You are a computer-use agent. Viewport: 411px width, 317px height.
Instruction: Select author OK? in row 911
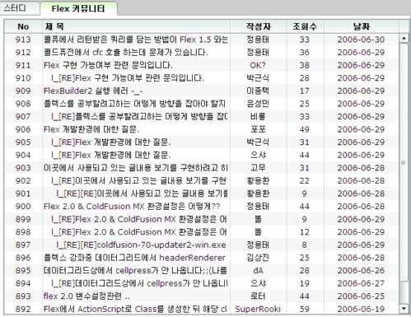258,65
